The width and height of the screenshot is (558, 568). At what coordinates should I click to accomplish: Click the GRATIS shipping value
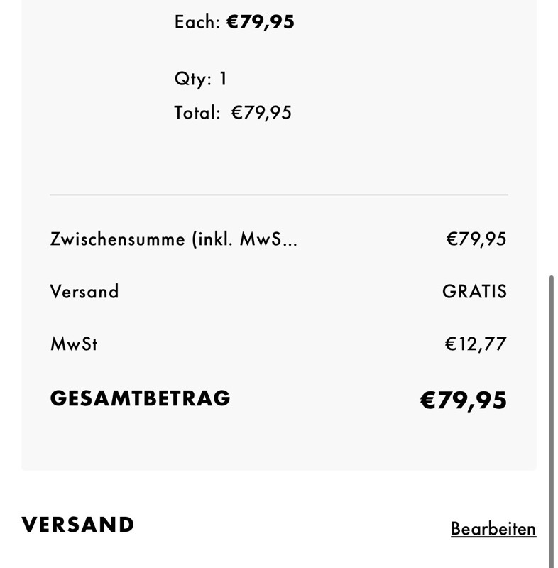(x=474, y=292)
